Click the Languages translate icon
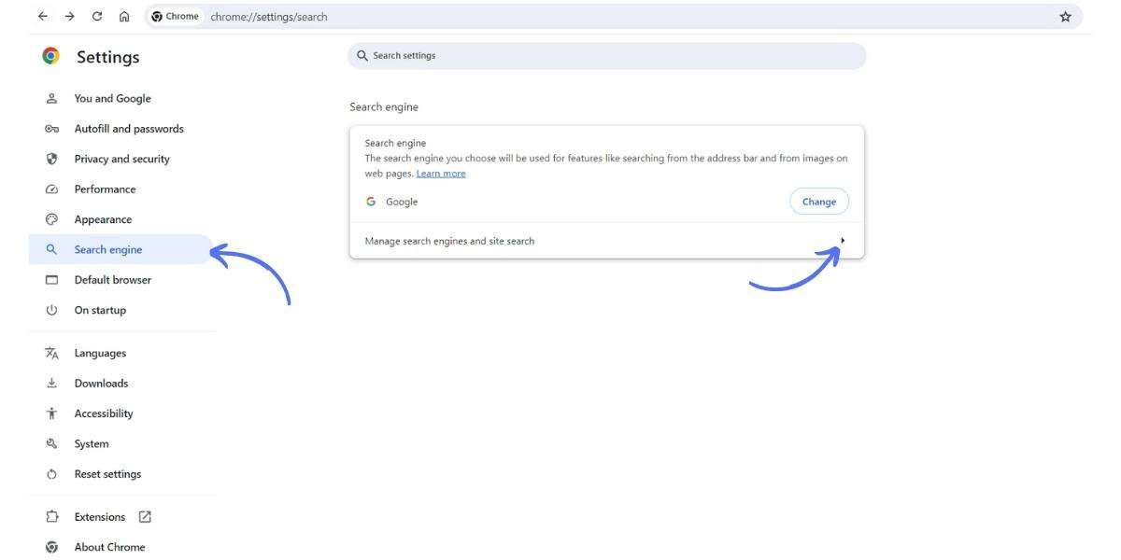Image resolution: width=1121 pixels, height=560 pixels. [x=52, y=353]
